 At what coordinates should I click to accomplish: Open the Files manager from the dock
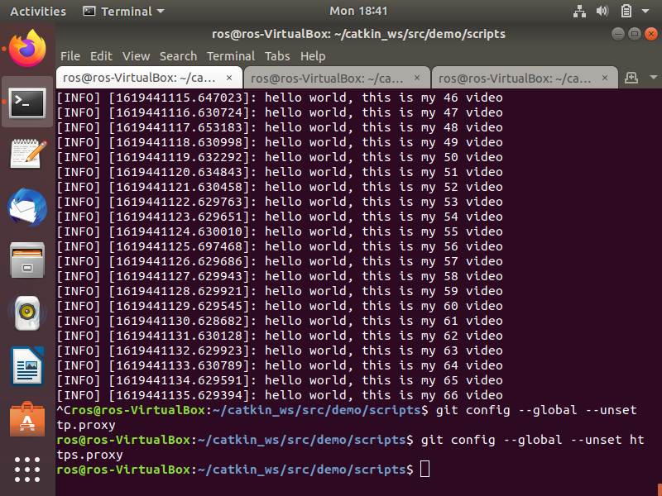coord(27,260)
